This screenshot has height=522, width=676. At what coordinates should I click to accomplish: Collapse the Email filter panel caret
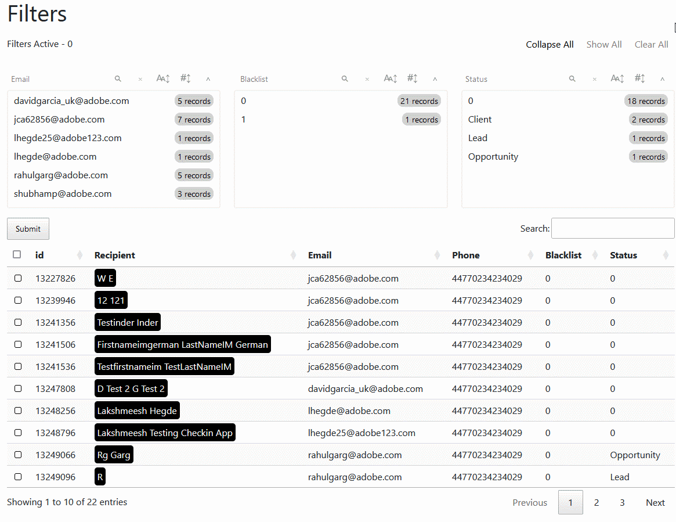click(x=208, y=79)
